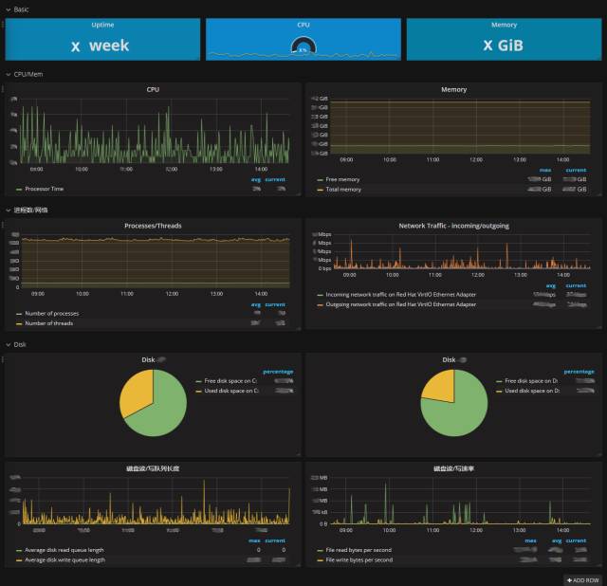The height and width of the screenshot is (586, 607).
Task: Click the yellow used-space slice of C: pie
Action: (136, 391)
